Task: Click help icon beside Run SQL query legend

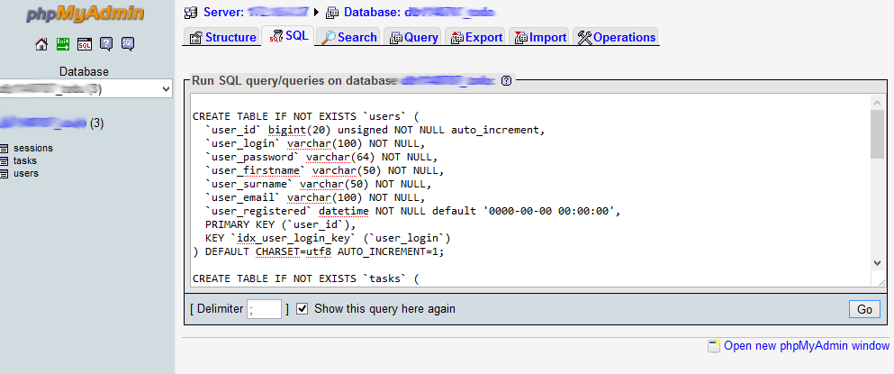Action: [x=506, y=80]
